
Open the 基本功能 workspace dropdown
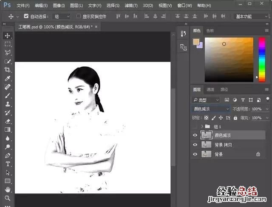point(251,16)
